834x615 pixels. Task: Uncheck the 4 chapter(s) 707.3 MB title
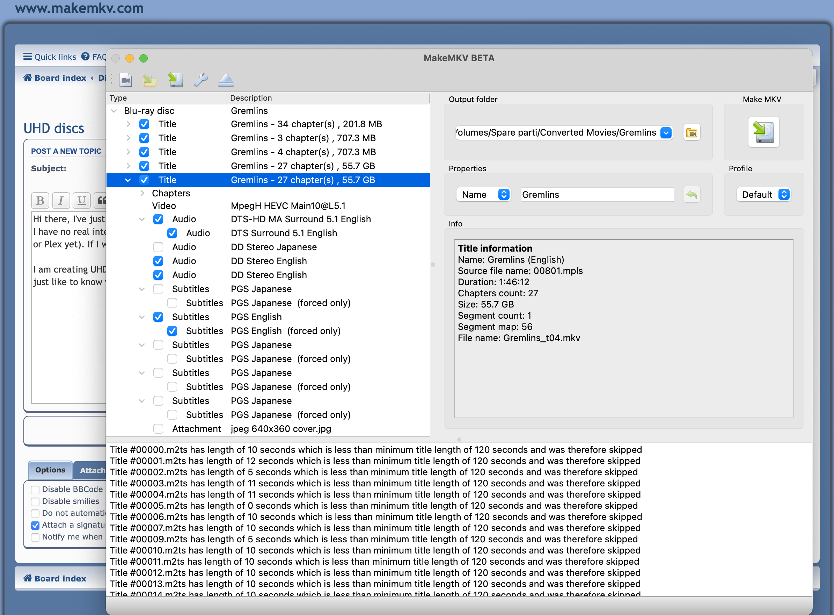144,152
